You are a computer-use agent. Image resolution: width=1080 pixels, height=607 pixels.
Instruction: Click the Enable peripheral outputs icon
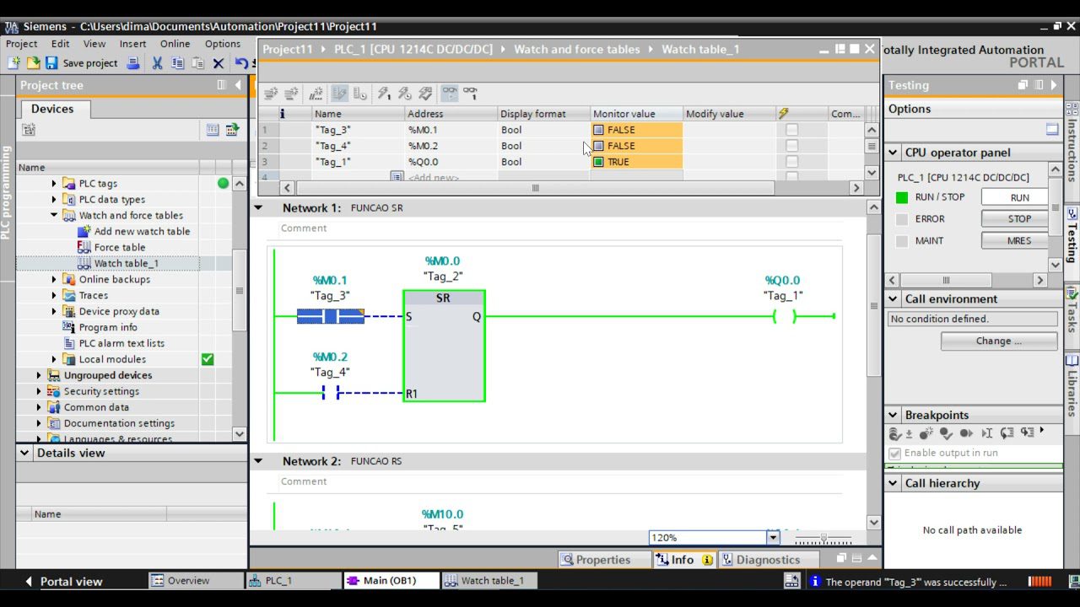425,94
